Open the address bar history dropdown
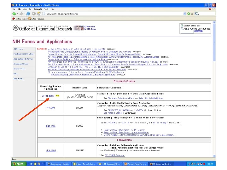The image size is (227, 170). click(x=184, y=14)
